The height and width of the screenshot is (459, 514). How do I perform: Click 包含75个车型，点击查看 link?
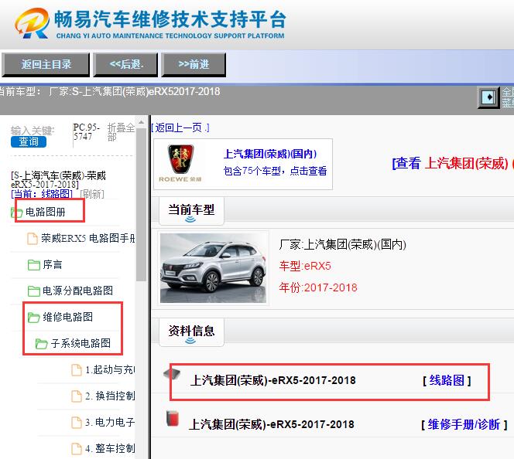pyautogui.click(x=275, y=171)
